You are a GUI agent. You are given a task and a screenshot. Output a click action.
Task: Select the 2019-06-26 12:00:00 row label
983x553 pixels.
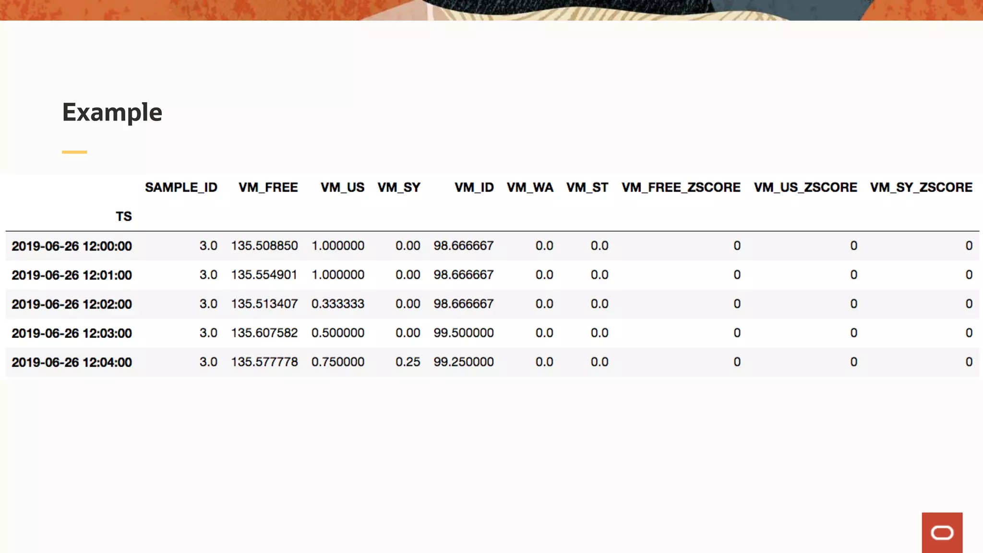[72, 246]
